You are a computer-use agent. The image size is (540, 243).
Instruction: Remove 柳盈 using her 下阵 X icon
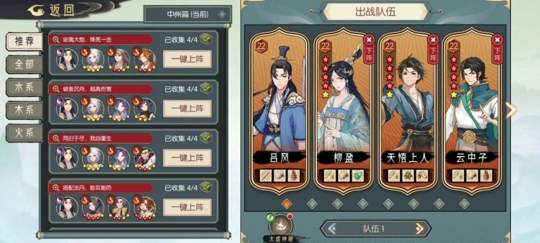369,40
